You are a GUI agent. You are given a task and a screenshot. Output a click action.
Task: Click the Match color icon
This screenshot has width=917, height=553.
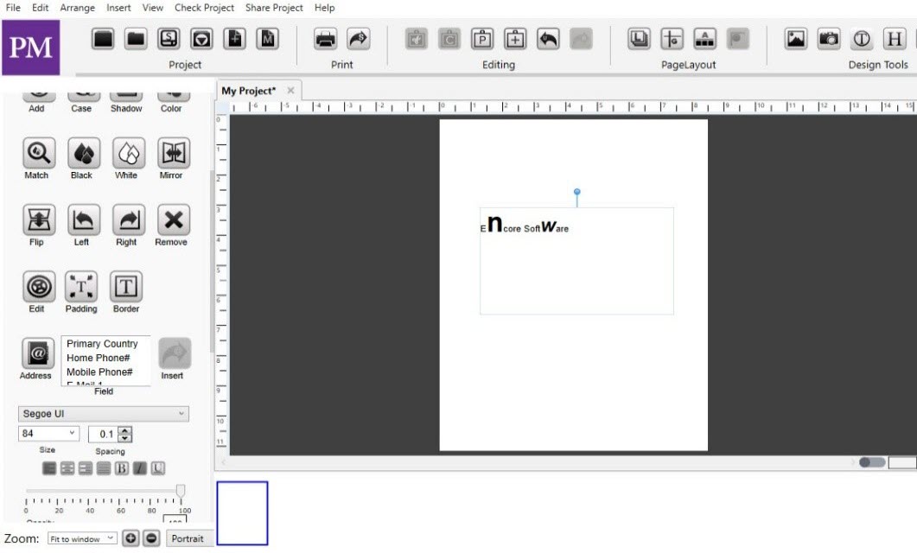[x=39, y=153]
